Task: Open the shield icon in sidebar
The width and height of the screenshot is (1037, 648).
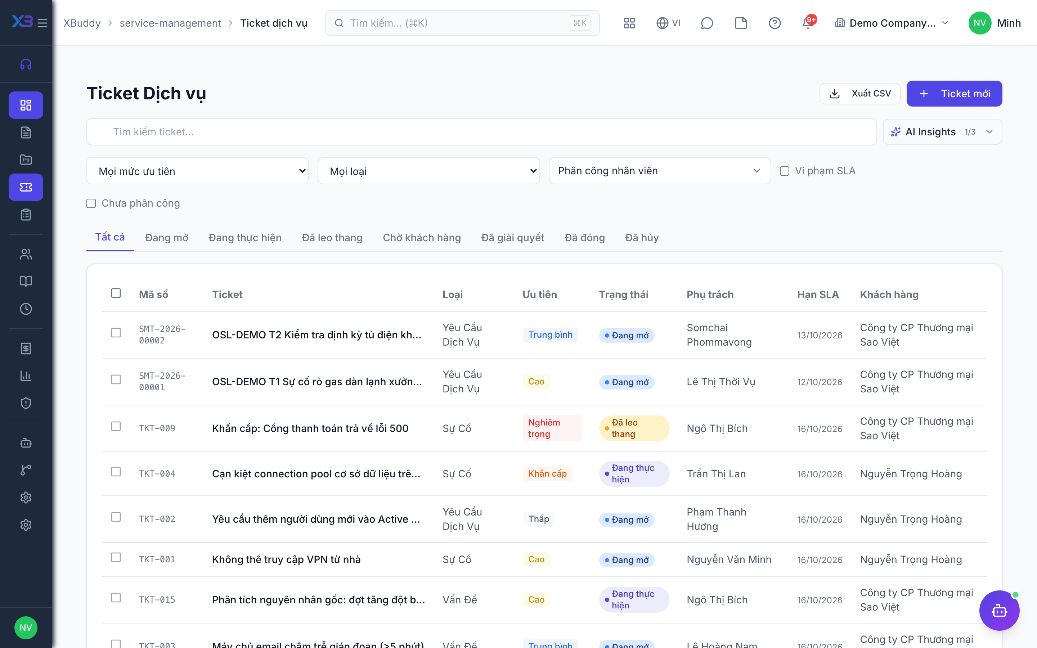Action: click(26, 403)
